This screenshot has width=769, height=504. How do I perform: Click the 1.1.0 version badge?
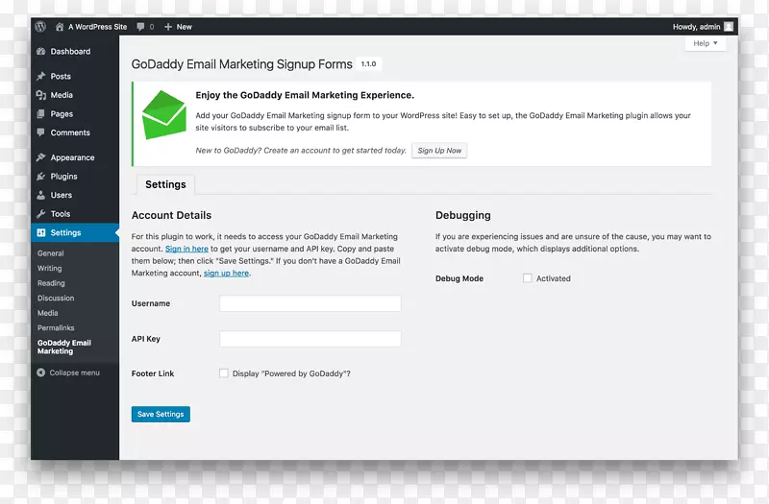(369, 63)
